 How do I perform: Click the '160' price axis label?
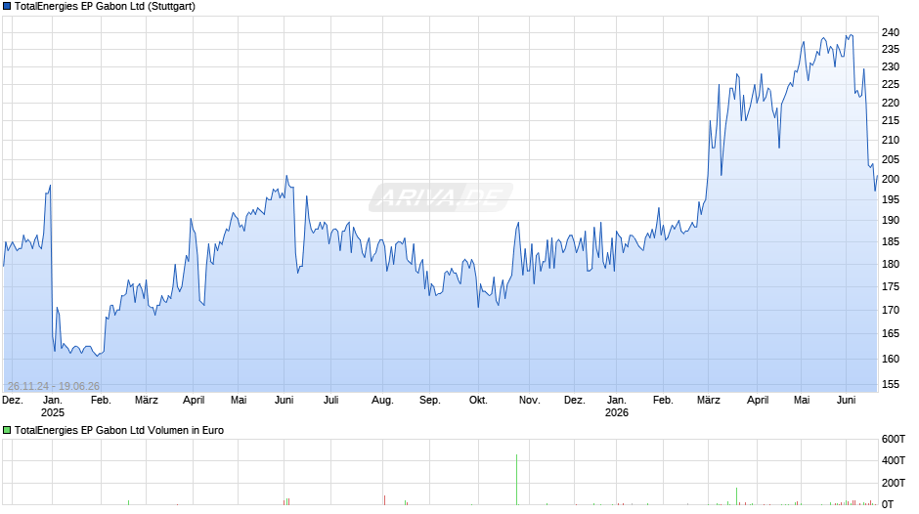[x=891, y=360]
